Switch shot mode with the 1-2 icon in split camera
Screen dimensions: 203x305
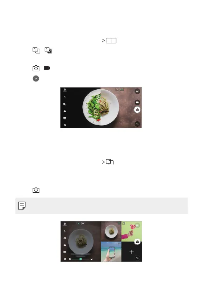[x=65, y=104]
